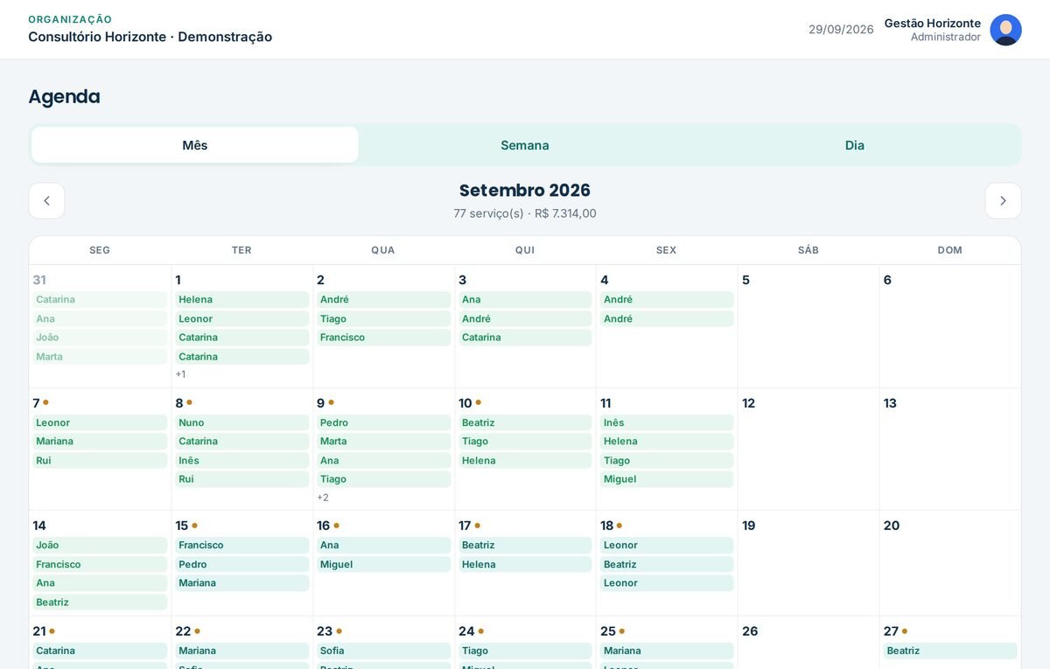This screenshot has width=1050, height=669.
Task: Select the empty day cell for September 12
Action: (x=808, y=449)
